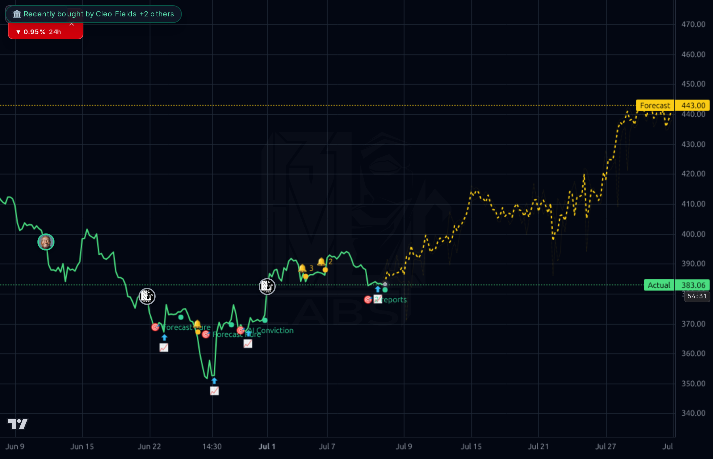Click the 54:31 countdown timer
This screenshot has height=459, width=713.
697,296
